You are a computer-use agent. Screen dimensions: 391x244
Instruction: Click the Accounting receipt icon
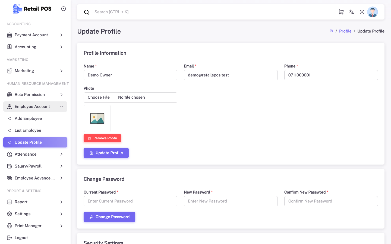[x=10, y=47]
